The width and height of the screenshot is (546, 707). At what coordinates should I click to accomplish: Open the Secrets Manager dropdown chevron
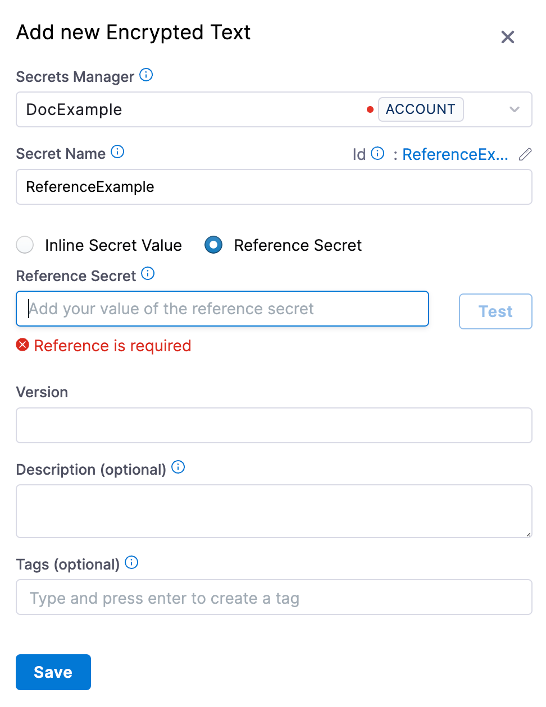(x=514, y=109)
